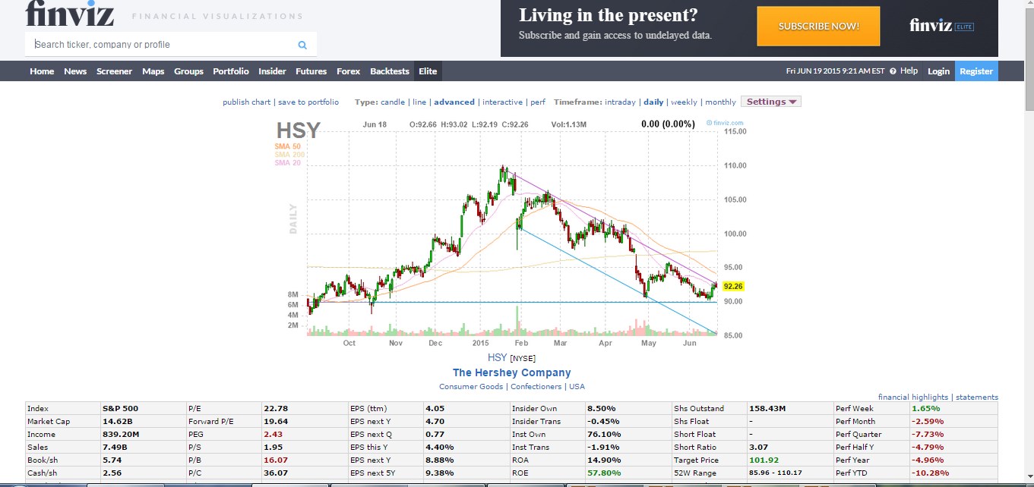The height and width of the screenshot is (487, 1034).
Task: Open the Confectioners industry link
Action: coord(536,386)
